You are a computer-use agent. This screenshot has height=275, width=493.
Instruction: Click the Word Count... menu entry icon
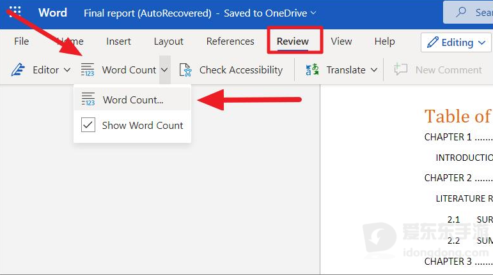tap(88, 99)
